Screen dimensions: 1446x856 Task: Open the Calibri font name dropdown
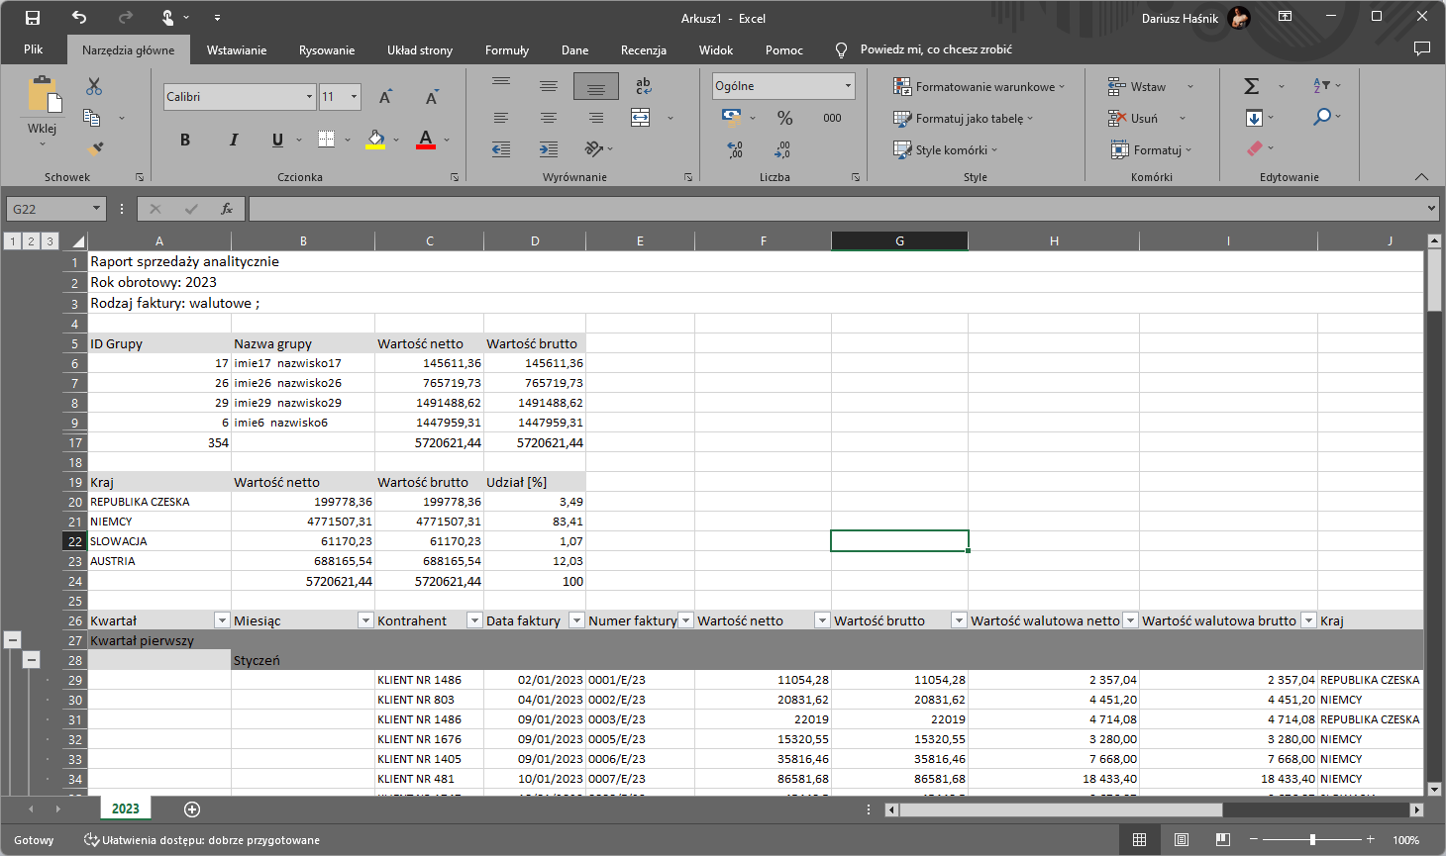point(309,97)
